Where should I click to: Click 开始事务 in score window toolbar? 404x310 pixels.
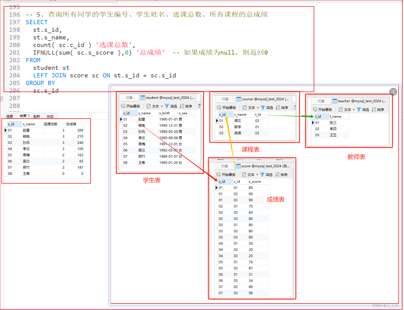pos(226,175)
